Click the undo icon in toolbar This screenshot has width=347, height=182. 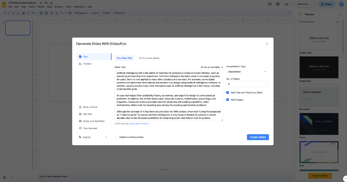[x=13, y=13]
